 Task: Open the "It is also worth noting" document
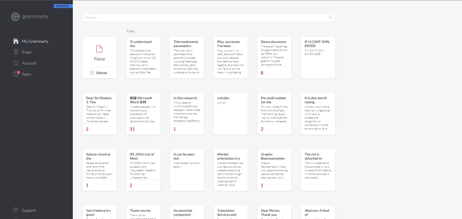[318, 114]
